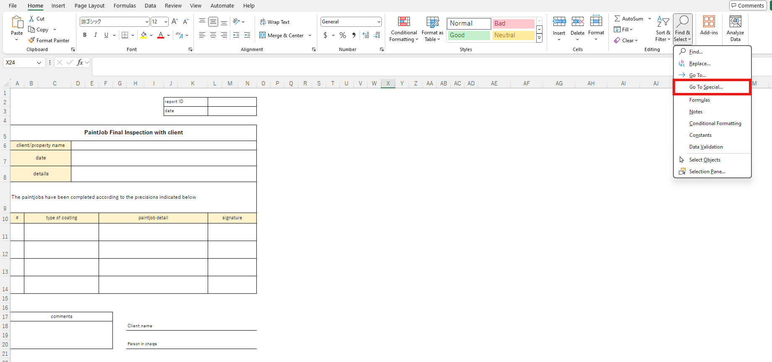Click the AutoSum sigma icon

[617, 19]
